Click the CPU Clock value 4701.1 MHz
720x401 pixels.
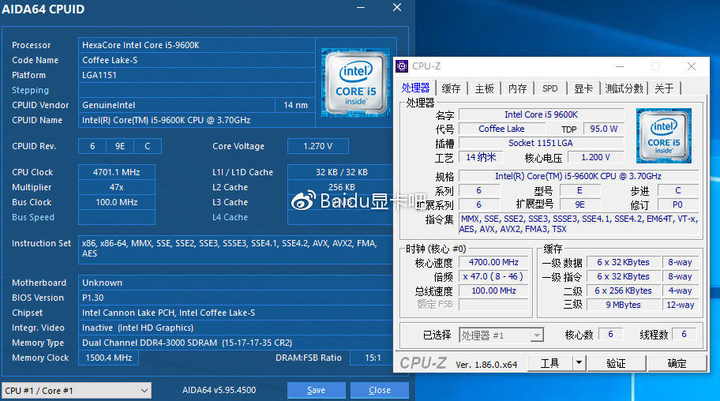pos(117,172)
